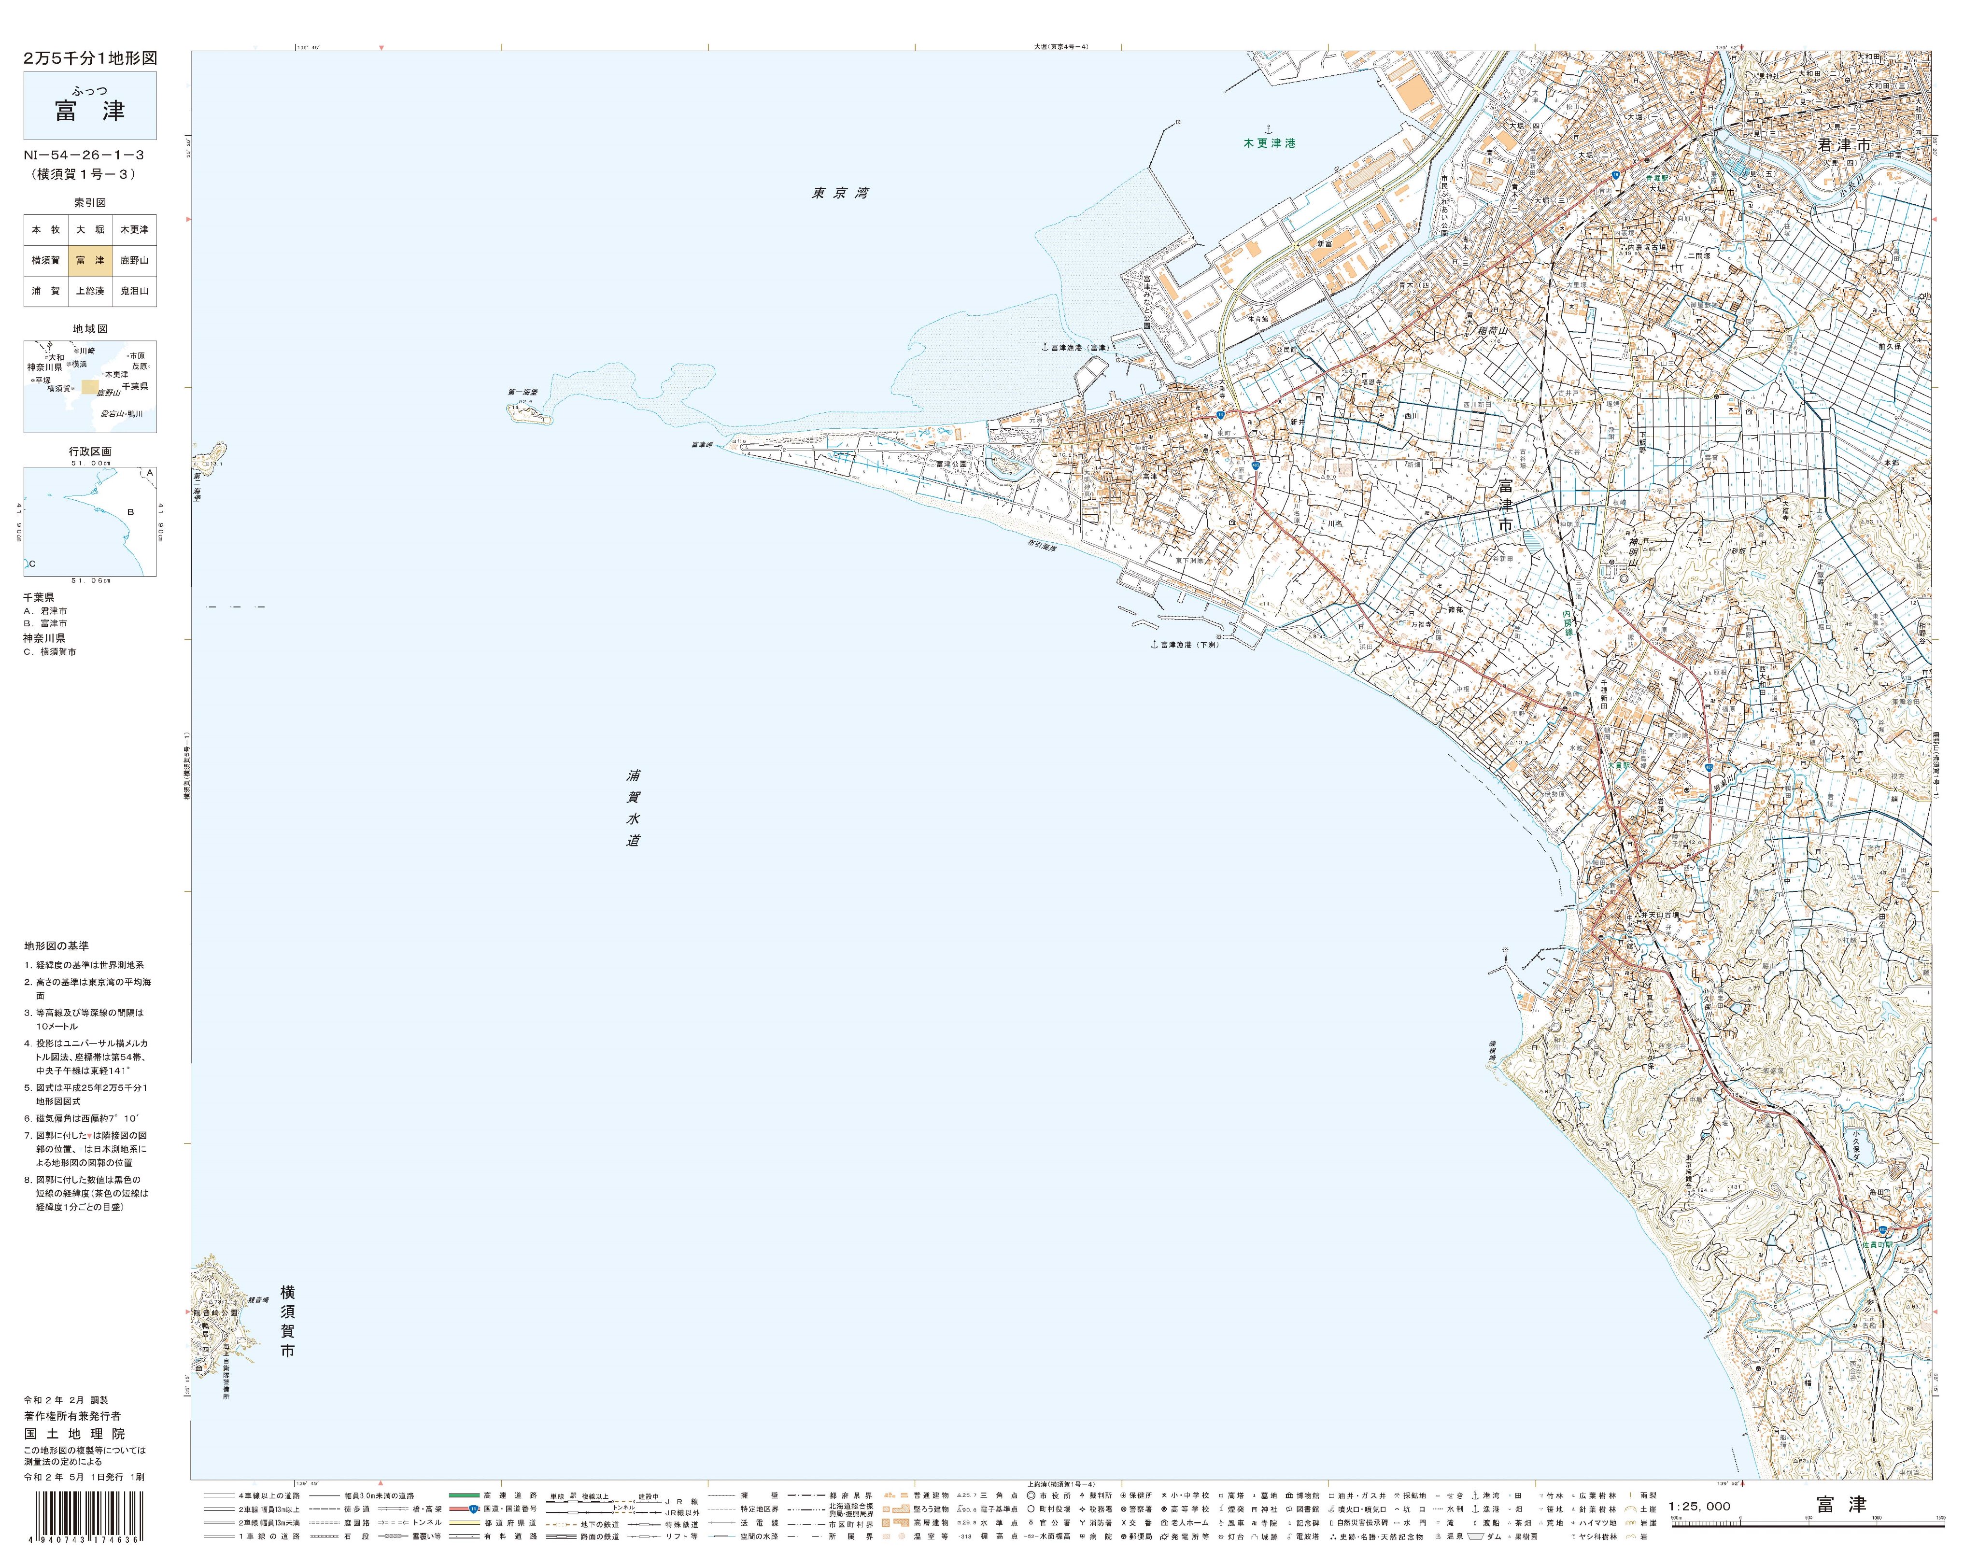
Task: Click the fire station (消防署) symbol in legend
Action: pos(1083,1523)
